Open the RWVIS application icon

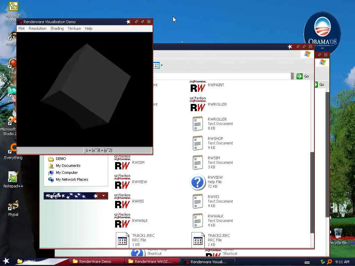[122, 201]
